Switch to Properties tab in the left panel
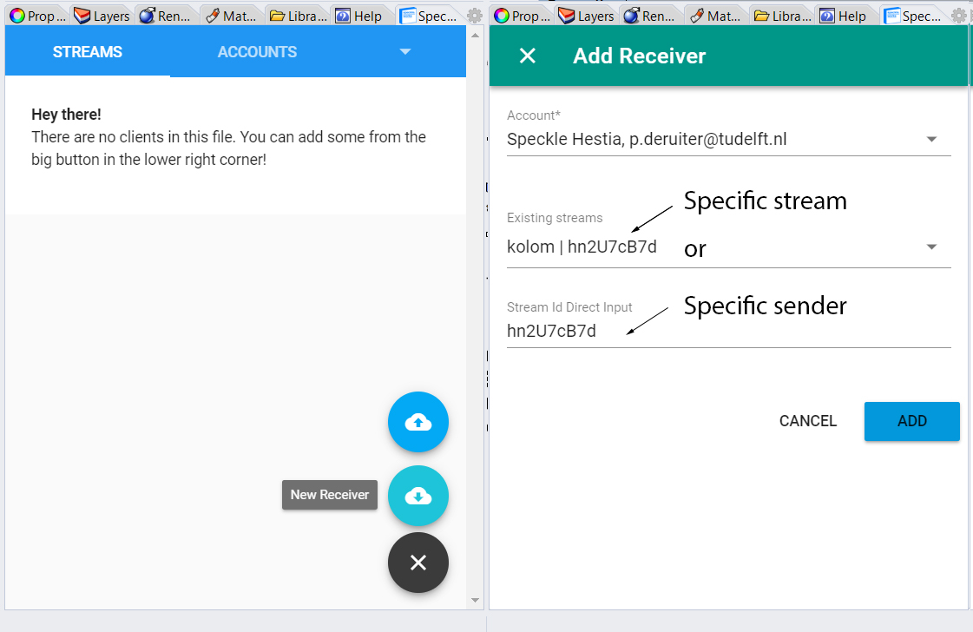This screenshot has width=973, height=632. click(36, 16)
